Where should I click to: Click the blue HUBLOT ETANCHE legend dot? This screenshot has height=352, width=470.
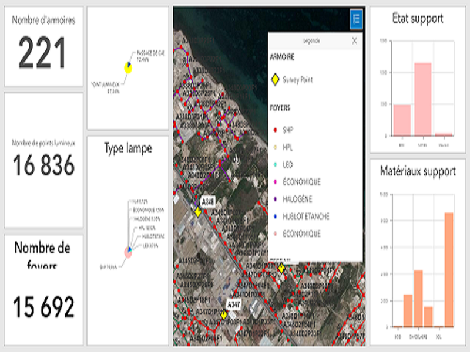click(274, 216)
